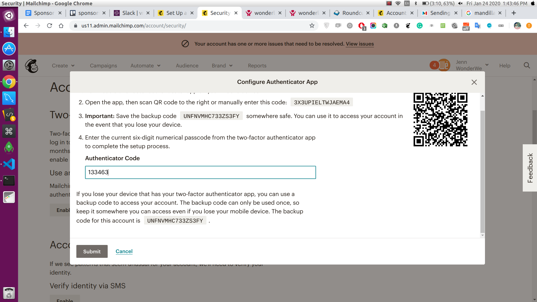The image size is (537, 302).
Task: Click the Cancel link
Action: tap(124, 251)
